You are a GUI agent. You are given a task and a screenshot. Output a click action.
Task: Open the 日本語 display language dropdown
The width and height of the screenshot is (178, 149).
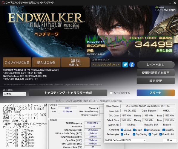pos(14,94)
